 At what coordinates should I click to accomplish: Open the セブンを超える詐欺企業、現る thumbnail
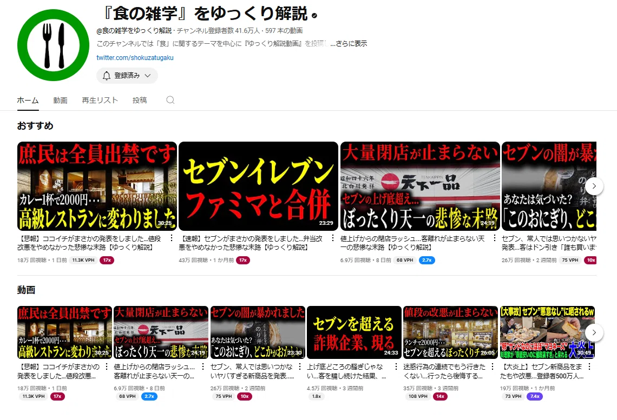pos(354,332)
